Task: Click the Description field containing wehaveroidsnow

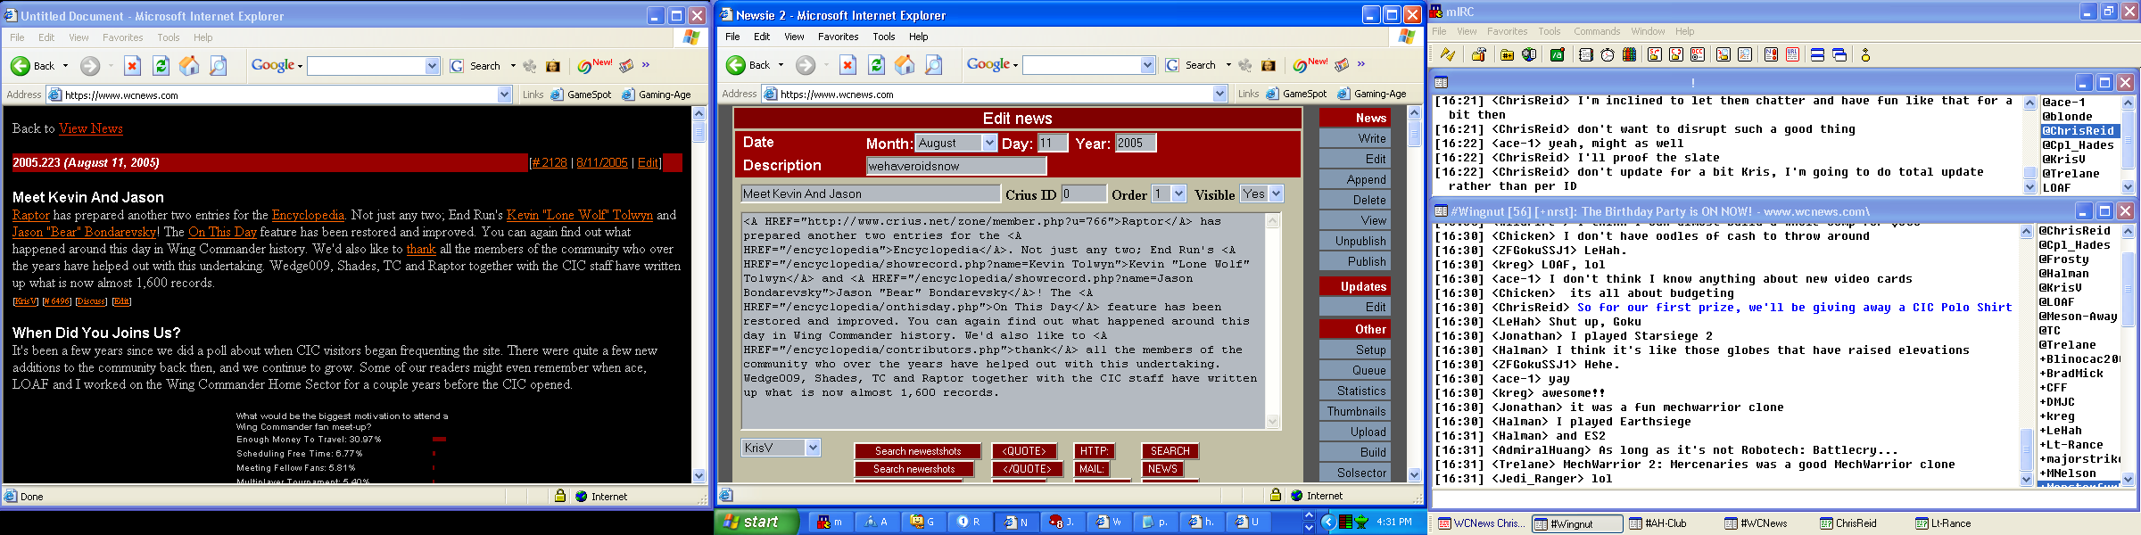Action: pyautogui.click(x=955, y=166)
